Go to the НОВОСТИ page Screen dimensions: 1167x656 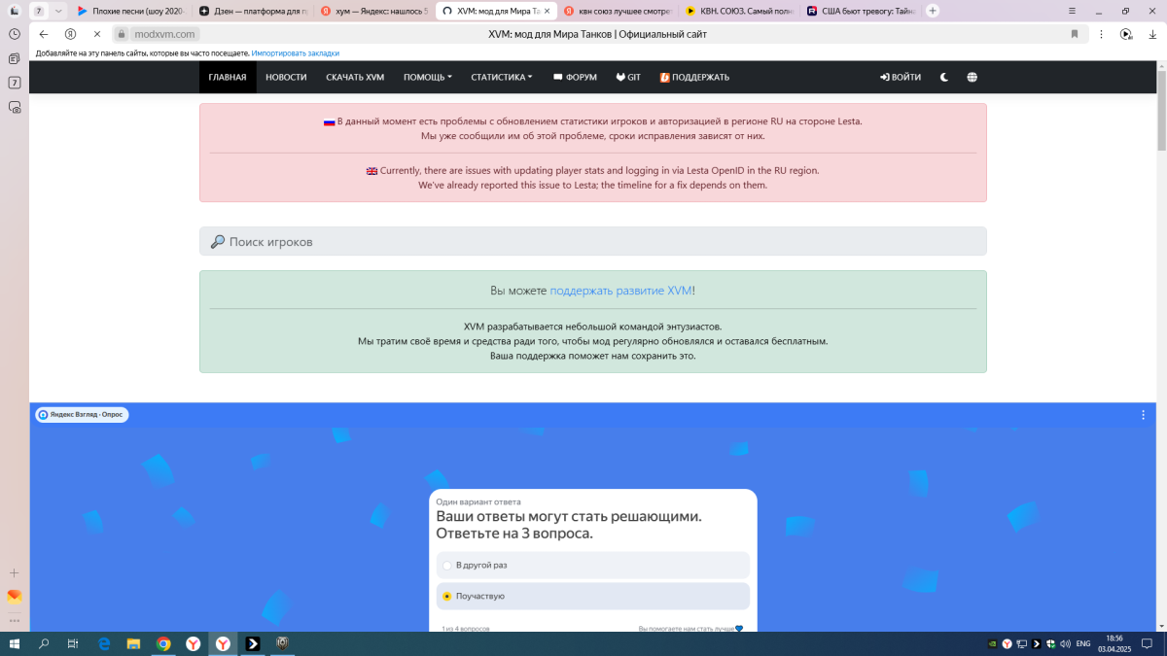tap(286, 77)
